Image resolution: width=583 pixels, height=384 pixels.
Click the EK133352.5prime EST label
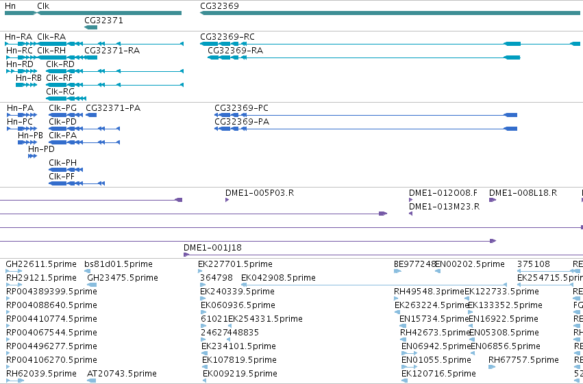click(505, 306)
